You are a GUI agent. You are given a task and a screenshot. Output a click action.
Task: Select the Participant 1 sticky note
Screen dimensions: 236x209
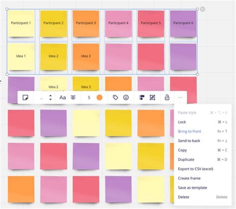point(21,24)
